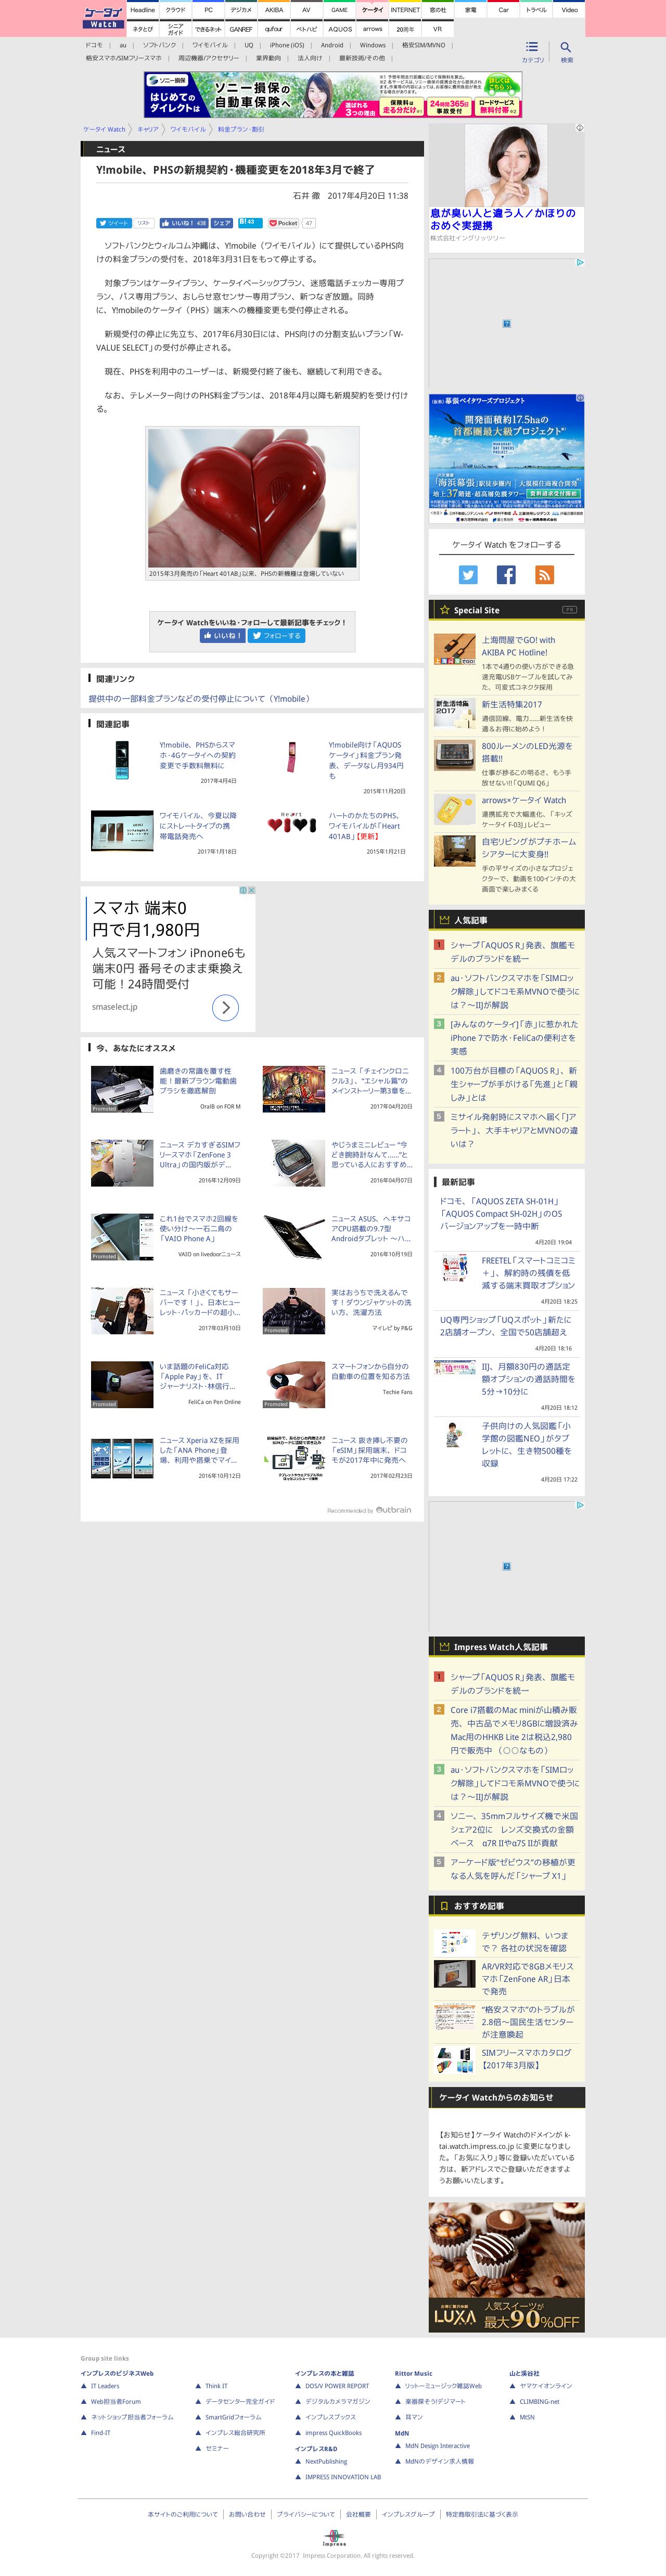The image size is (666, 2576).
Task: Click the Twitter リスト button
Action: click(x=144, y=223)
